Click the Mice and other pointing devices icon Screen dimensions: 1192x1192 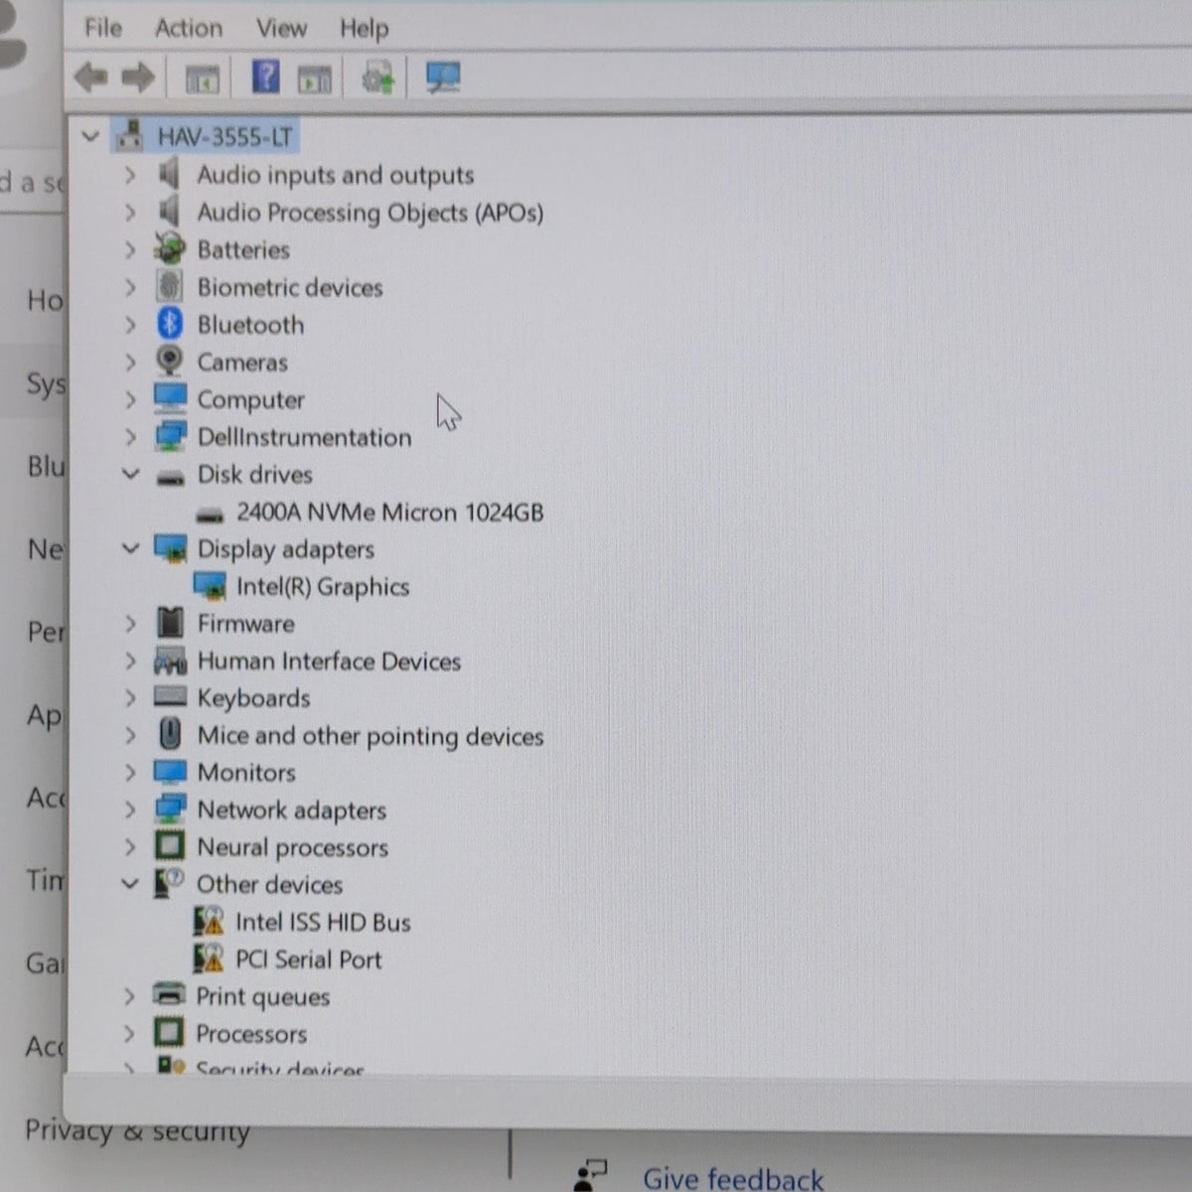170,734
